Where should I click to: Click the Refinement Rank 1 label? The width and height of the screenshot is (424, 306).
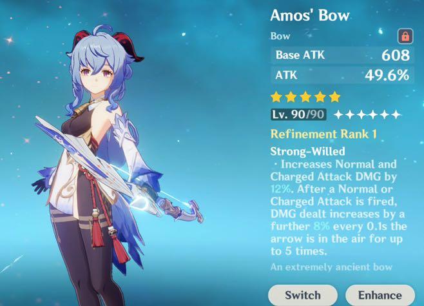coord(323,134)
